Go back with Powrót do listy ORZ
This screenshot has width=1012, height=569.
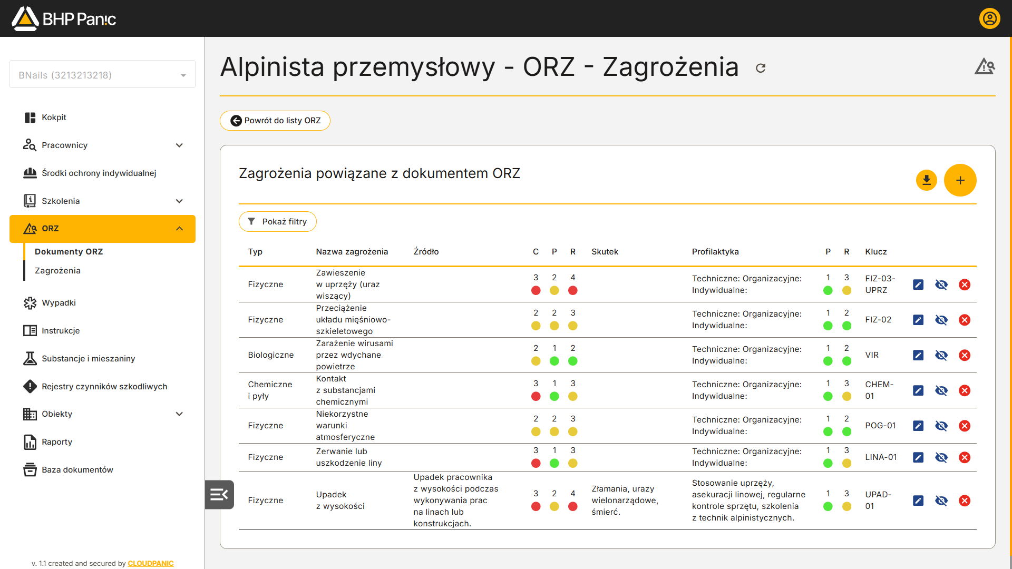pyautogui.click(x=275, y=121)
